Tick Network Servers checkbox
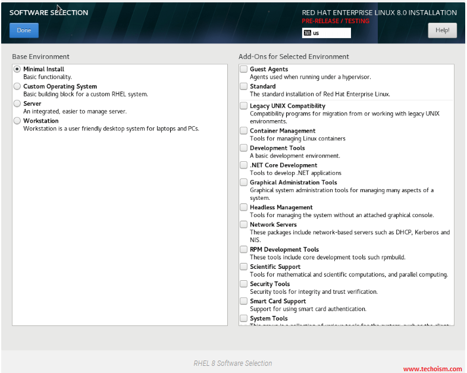Screen dimensions: 467x373 pos(244,225)
